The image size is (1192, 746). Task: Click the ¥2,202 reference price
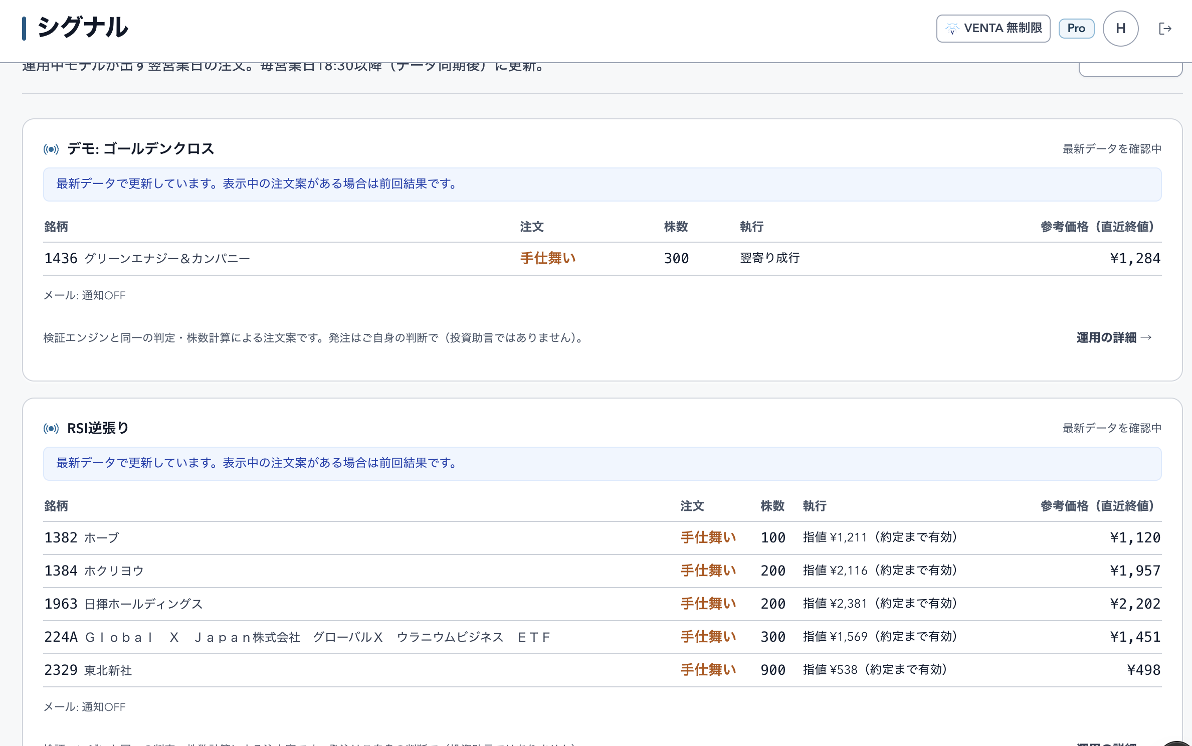1135,604
